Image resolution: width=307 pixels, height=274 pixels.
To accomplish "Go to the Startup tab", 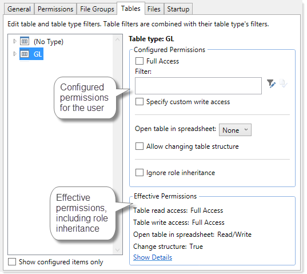I will click(178, 9).
